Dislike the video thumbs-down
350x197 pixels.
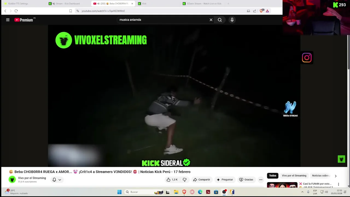[x=185, y=179]
